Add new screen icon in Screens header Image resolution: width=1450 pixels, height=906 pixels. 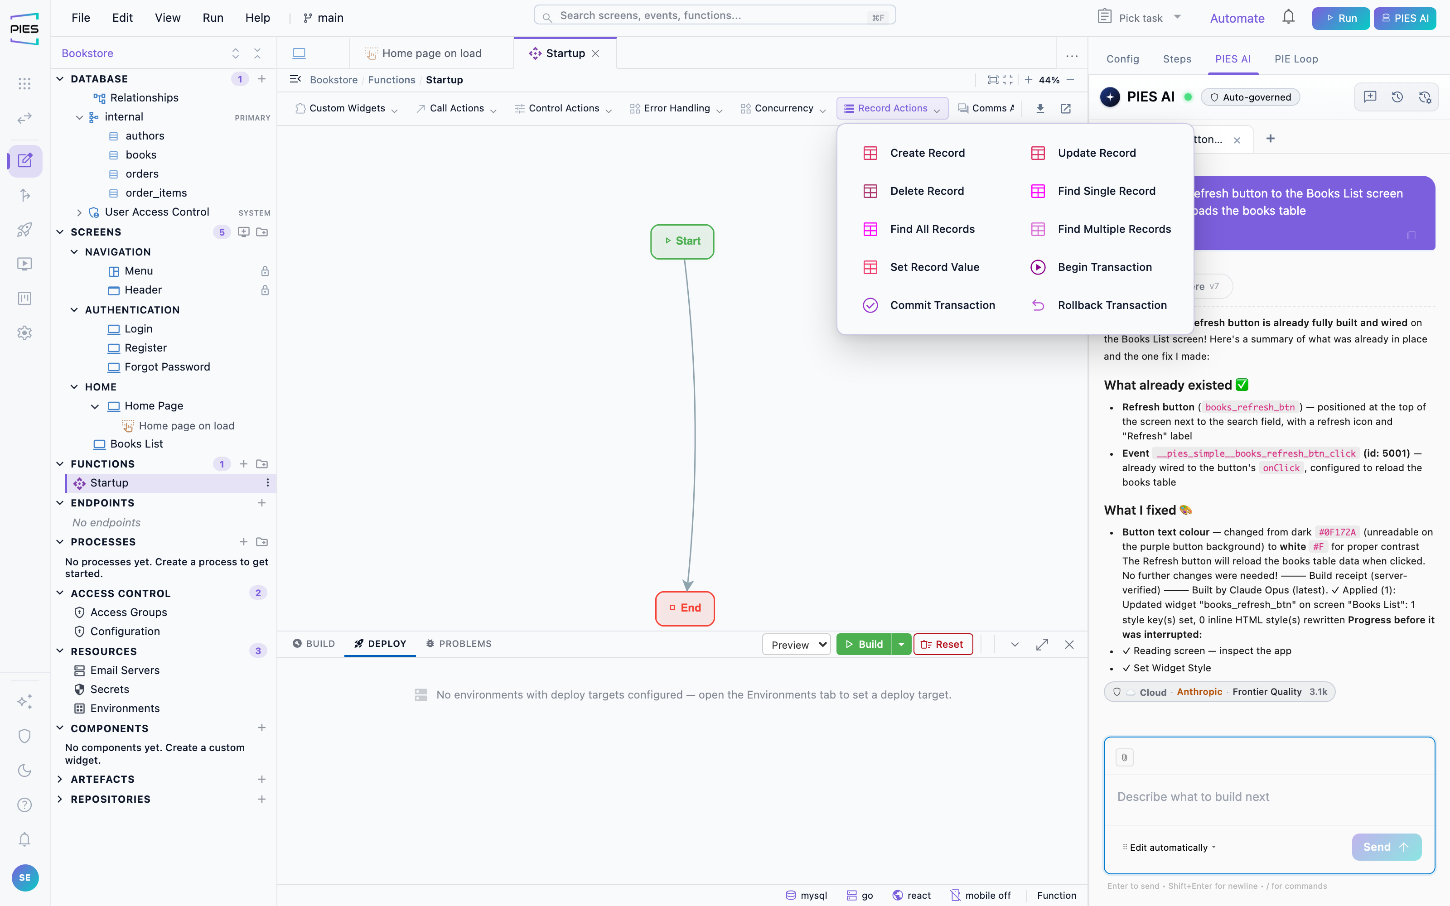point(243,232)
